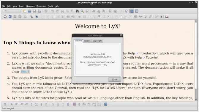The height and width of the screenshot is (112, 199).
Task: Click the superscript icon in math toolbar
Action: click(x=17, y=104)
